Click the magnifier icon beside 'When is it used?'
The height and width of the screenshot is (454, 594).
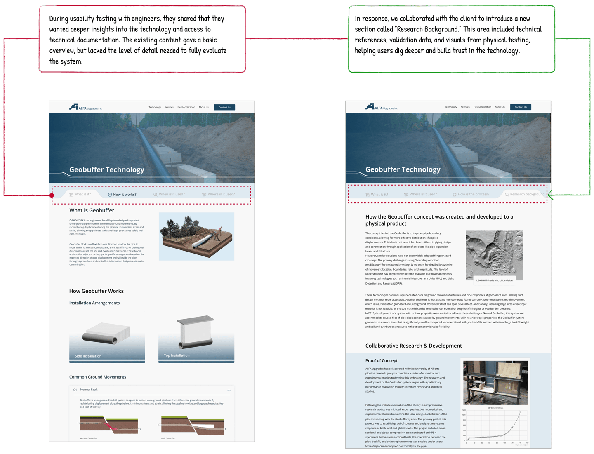tap(156, 195)
